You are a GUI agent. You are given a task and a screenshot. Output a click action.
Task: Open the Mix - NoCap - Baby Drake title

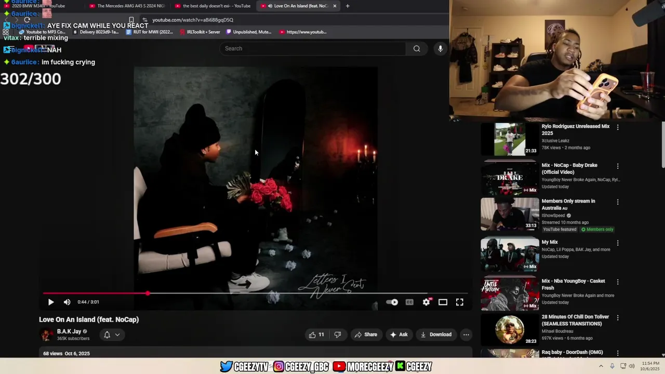point(569,169)
